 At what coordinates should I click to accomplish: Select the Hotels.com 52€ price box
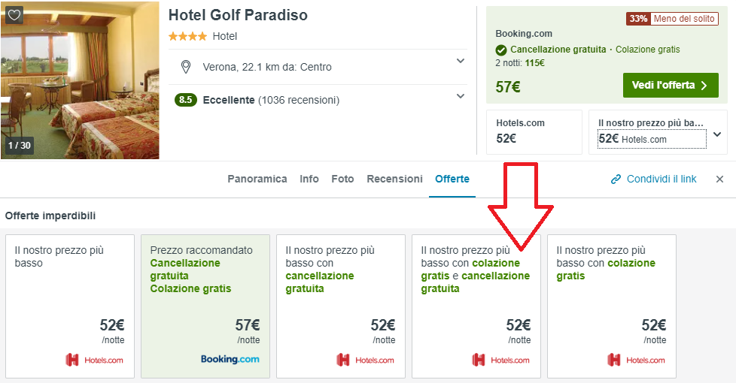(534, 131)
